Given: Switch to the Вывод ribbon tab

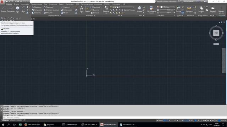Looking at the screenshot, I should point(61,4).
